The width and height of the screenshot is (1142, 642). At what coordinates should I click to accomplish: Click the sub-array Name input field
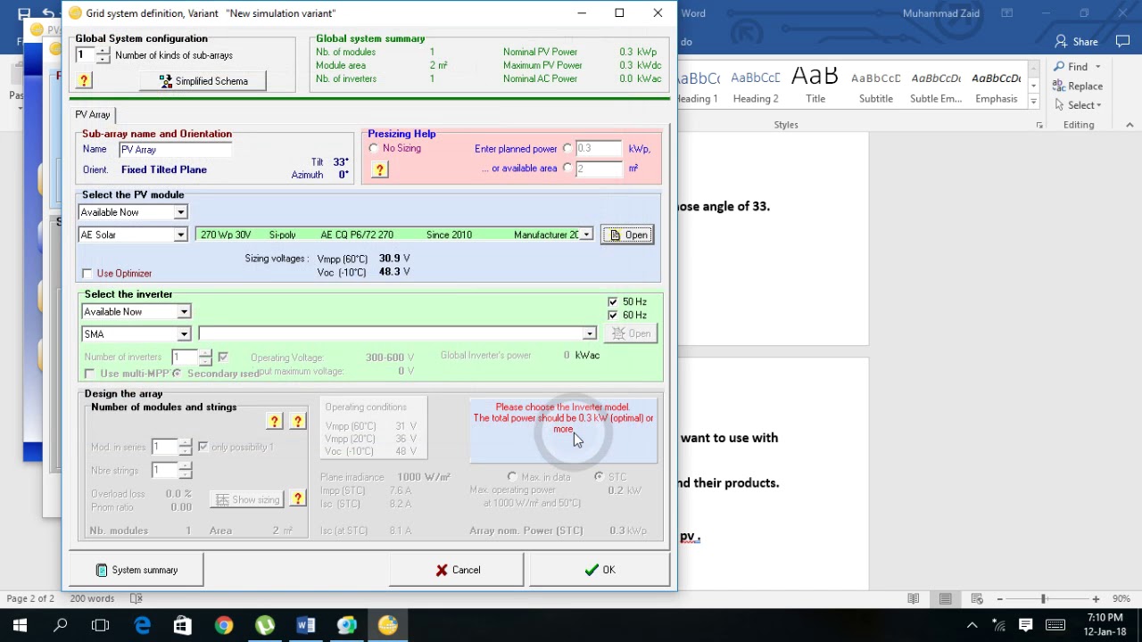click(x=175, y=150)
